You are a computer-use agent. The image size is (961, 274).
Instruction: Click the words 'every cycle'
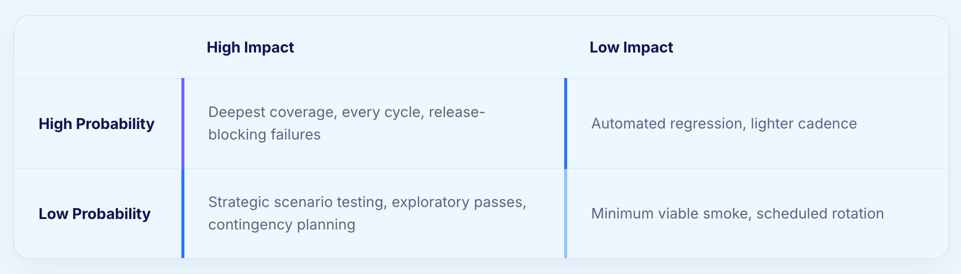pos(383,112)
